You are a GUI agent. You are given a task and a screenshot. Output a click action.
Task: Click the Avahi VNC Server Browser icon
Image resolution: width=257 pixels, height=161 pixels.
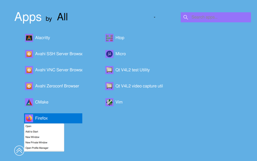click(x=29, y=70)
